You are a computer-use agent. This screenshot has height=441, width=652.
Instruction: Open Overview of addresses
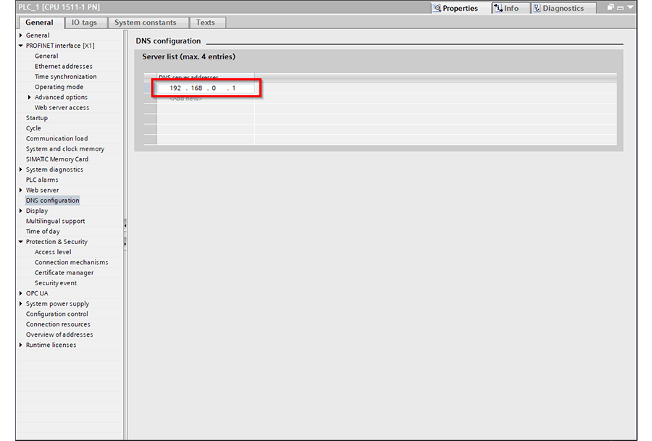coord(59,335)
